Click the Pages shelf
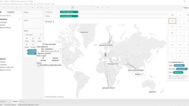This screenshot has width=189, height=106. (x=33, y=14)
